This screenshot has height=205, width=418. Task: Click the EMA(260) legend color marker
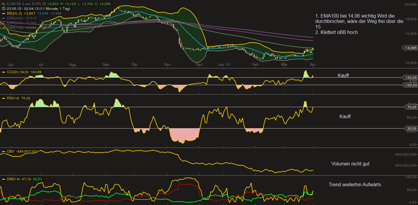click(x=4, y=18)
